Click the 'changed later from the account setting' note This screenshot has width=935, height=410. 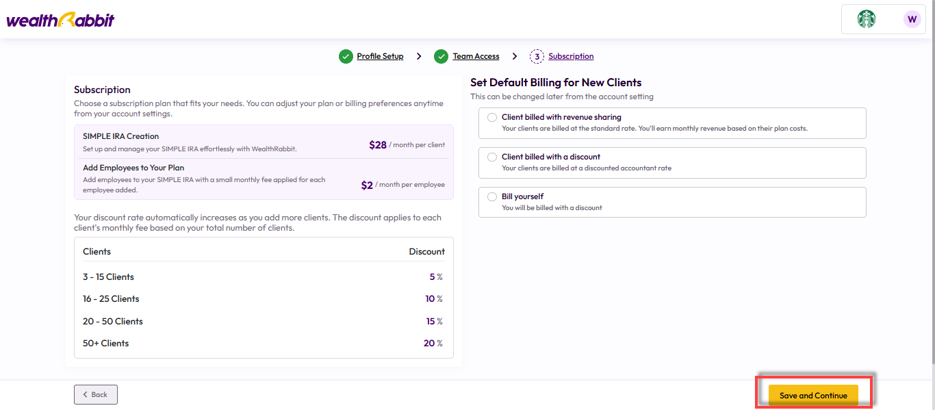tap(562, 97)
